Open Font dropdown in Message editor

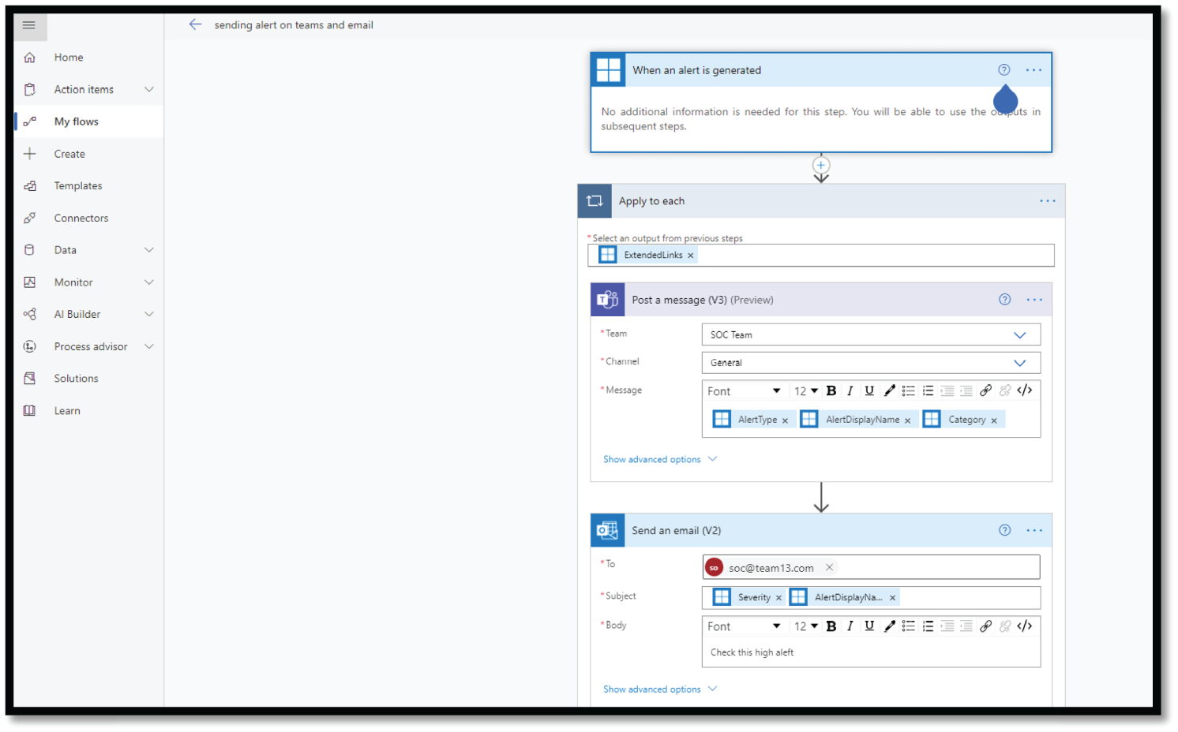(x=744, y=391)
